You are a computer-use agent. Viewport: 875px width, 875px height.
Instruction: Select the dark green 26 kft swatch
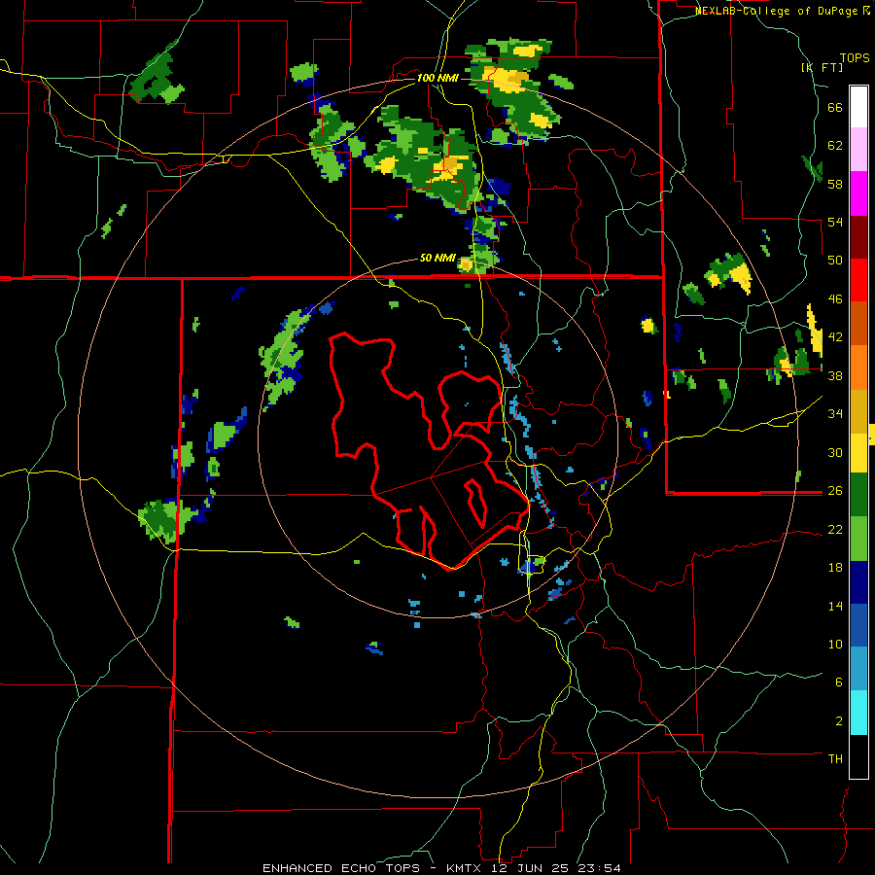tap(858, 495)
